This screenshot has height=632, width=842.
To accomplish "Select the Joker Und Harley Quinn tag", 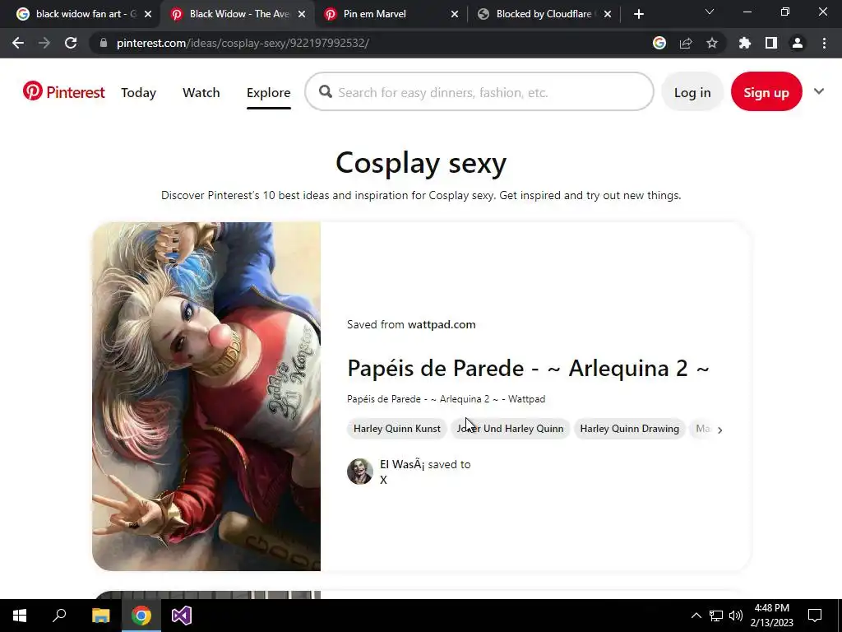I will click(510, 428).
